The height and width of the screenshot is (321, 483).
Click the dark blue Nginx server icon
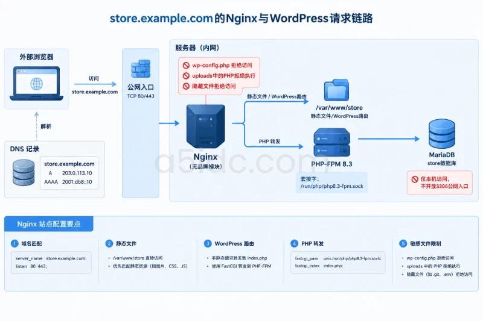pyautogui.click(x=205, y=126)
